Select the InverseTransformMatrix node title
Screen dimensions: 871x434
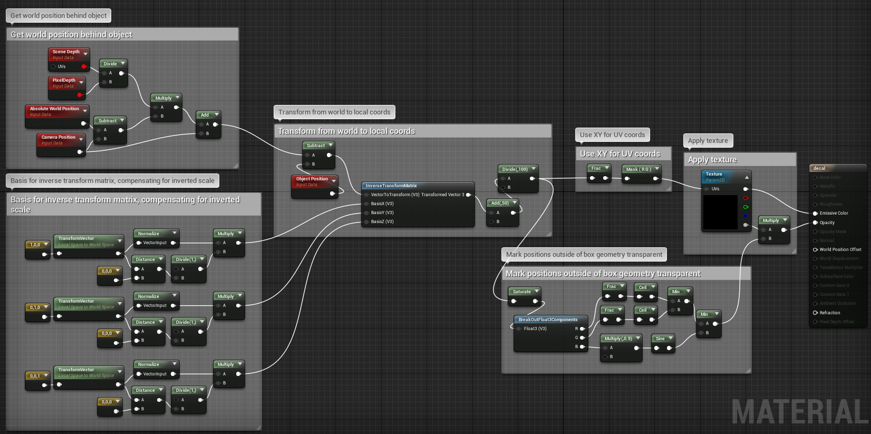click(391, 186)
